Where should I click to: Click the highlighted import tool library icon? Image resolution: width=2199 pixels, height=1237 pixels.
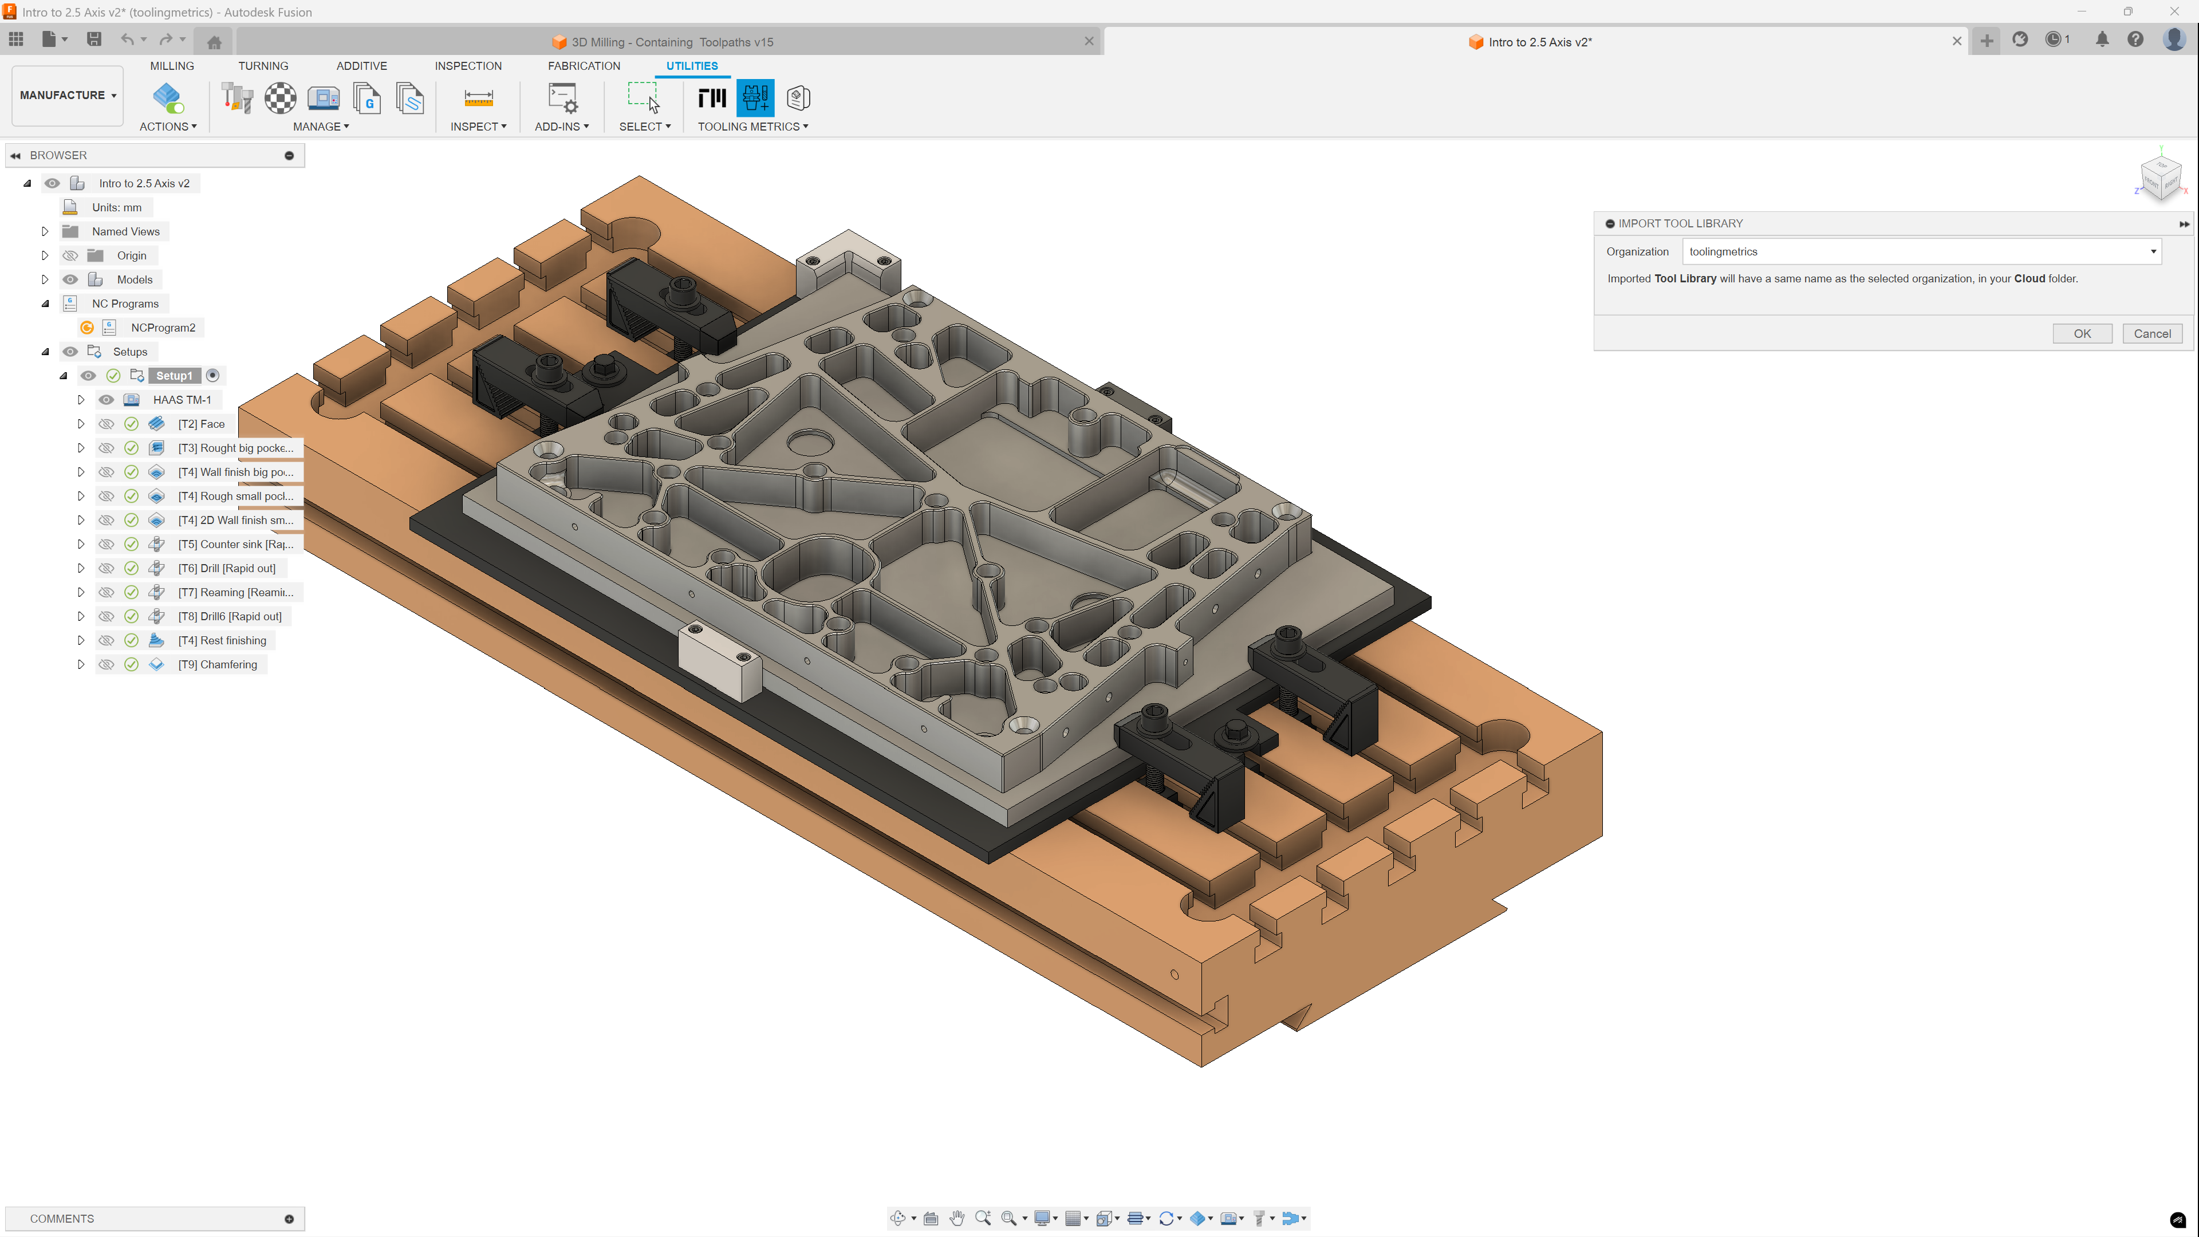pyautogui.click(x=755, y=98)
